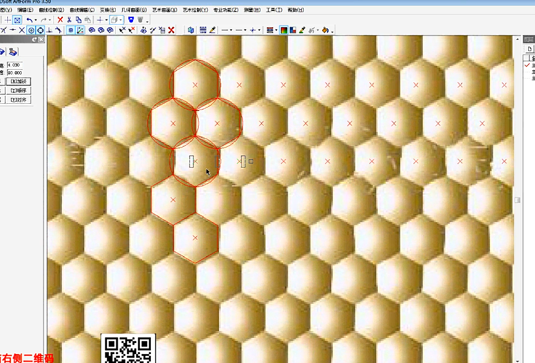Click the yellow pencil eyedropper icon
535x363 pixels.
(212, 30)
